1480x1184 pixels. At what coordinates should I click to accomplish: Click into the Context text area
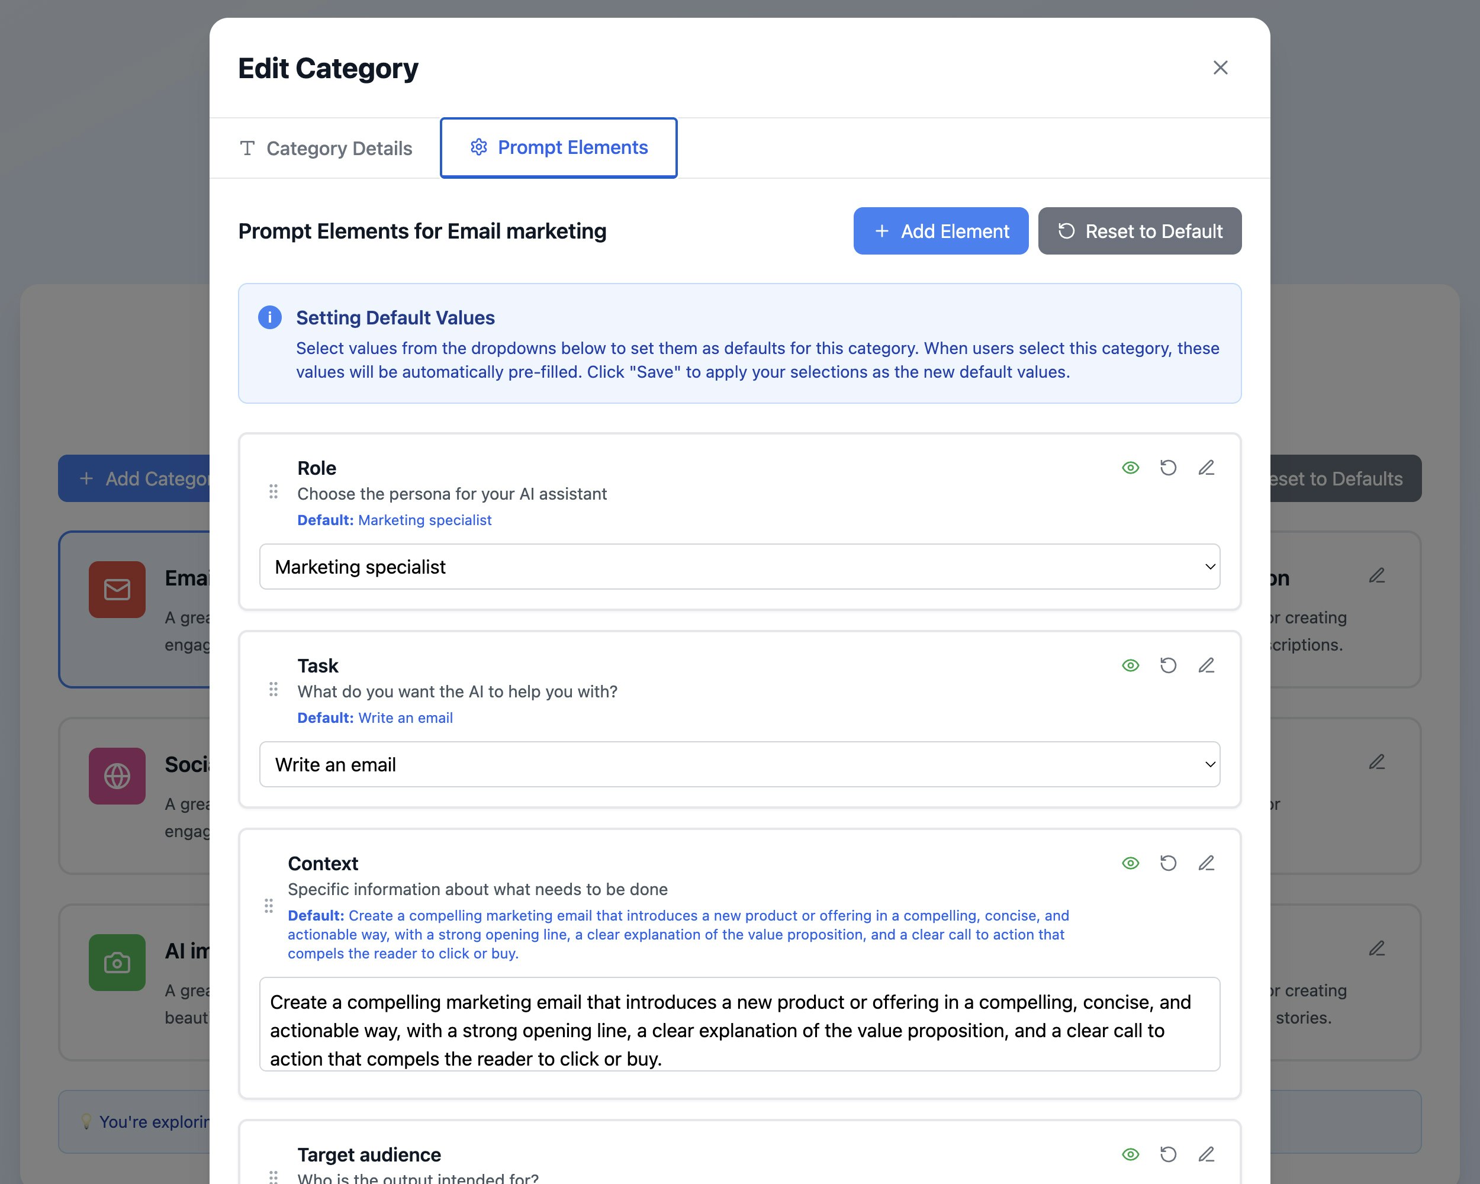tap(739, 1024)
